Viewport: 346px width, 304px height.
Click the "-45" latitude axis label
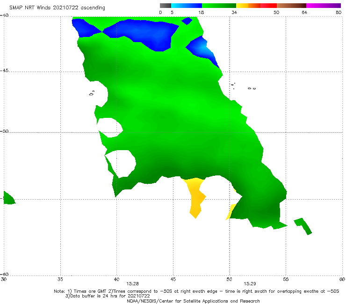point(4,71)
